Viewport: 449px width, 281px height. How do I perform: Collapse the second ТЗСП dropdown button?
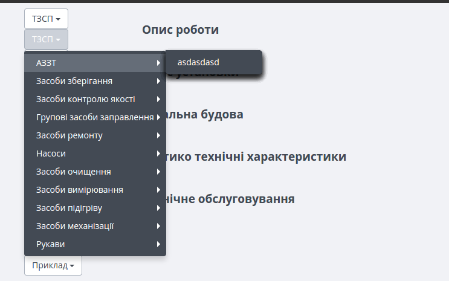(46, 39)
